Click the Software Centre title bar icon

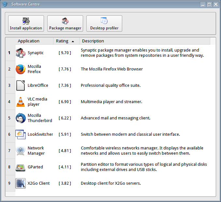click(x=5, y=4)
